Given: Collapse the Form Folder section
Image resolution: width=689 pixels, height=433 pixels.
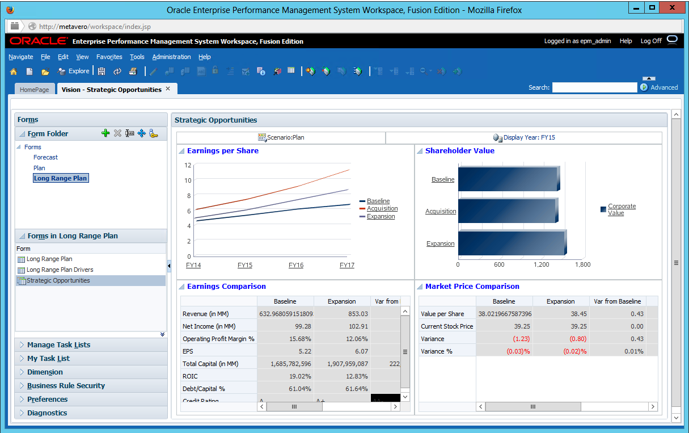Looking at the screenshot, I should 22,134.
